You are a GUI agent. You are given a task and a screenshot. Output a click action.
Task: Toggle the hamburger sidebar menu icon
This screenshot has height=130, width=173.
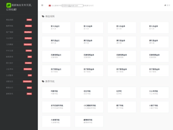coord(42,5)
